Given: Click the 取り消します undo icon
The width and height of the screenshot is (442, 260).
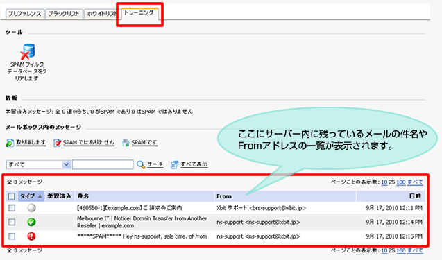Looking at the screenshot, I should point(10,143).
